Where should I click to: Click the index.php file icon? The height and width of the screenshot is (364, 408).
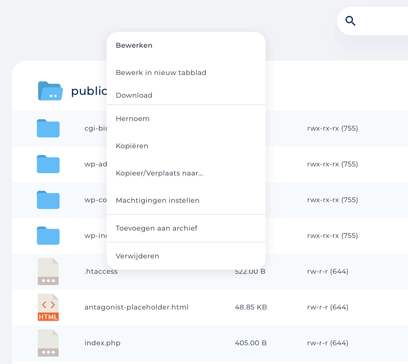click(48, 343)
